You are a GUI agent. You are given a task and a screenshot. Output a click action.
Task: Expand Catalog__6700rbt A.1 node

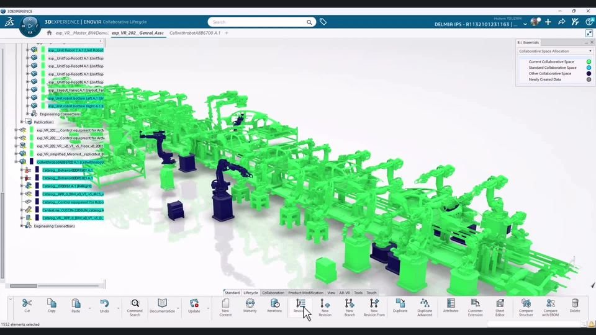pos(22,186)
